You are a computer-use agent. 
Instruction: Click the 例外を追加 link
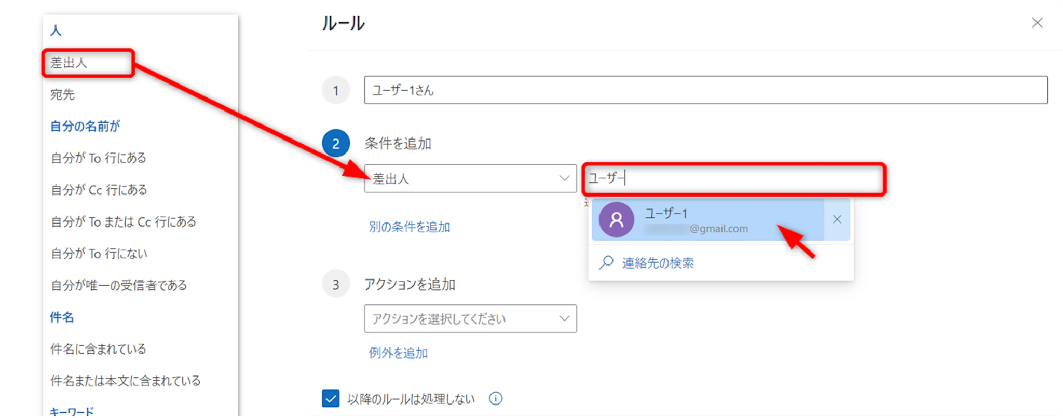point(398,353)
